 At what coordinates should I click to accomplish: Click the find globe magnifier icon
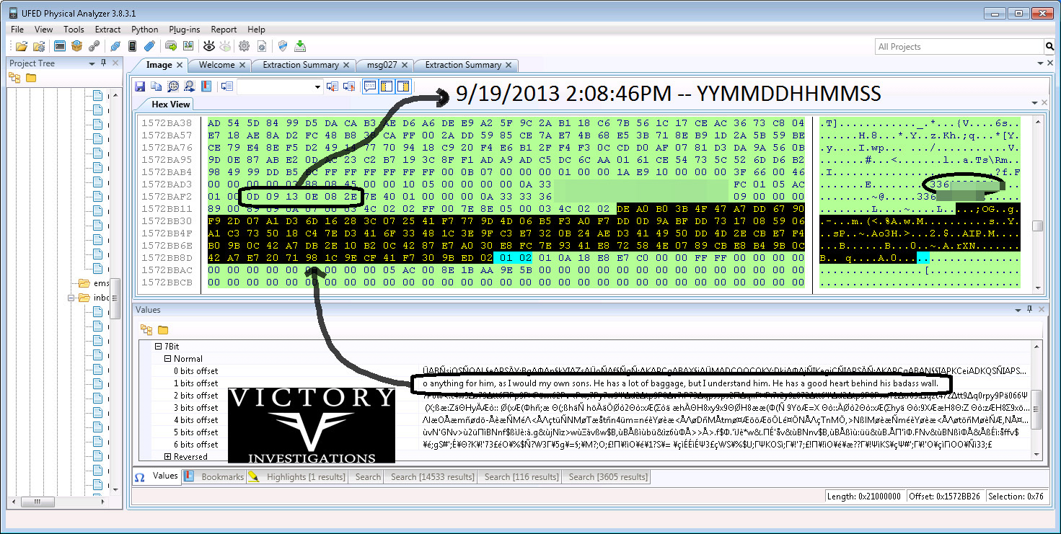173,86
